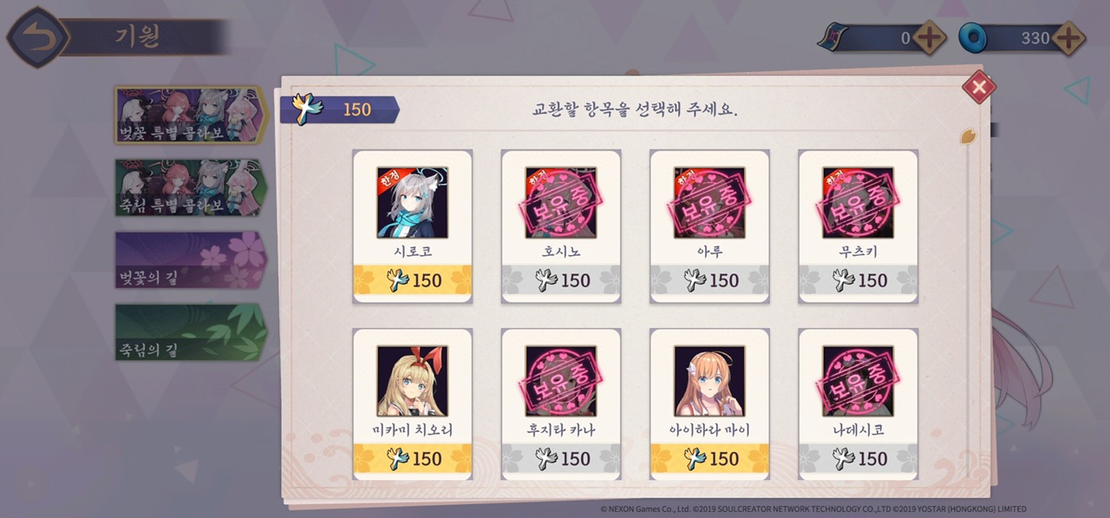1110x518 pixels.
Task: Exchange 150 tokens for 아이하라 마이
Action: pos(709,459)
